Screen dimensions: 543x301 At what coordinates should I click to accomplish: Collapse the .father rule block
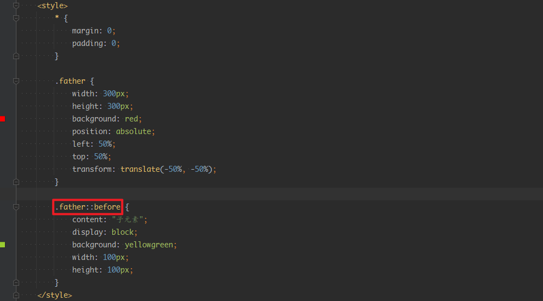tap(16, 81)
